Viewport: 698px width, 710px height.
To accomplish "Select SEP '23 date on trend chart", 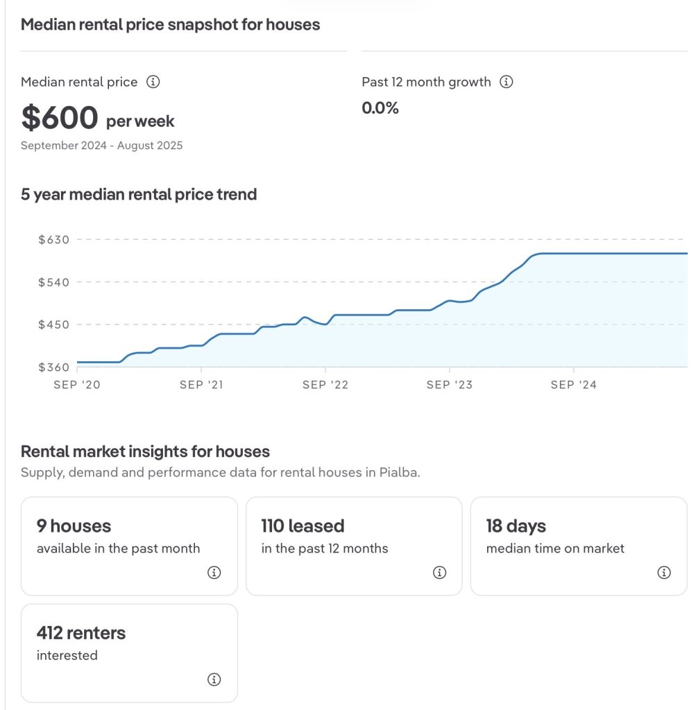I will click(449, 385).
